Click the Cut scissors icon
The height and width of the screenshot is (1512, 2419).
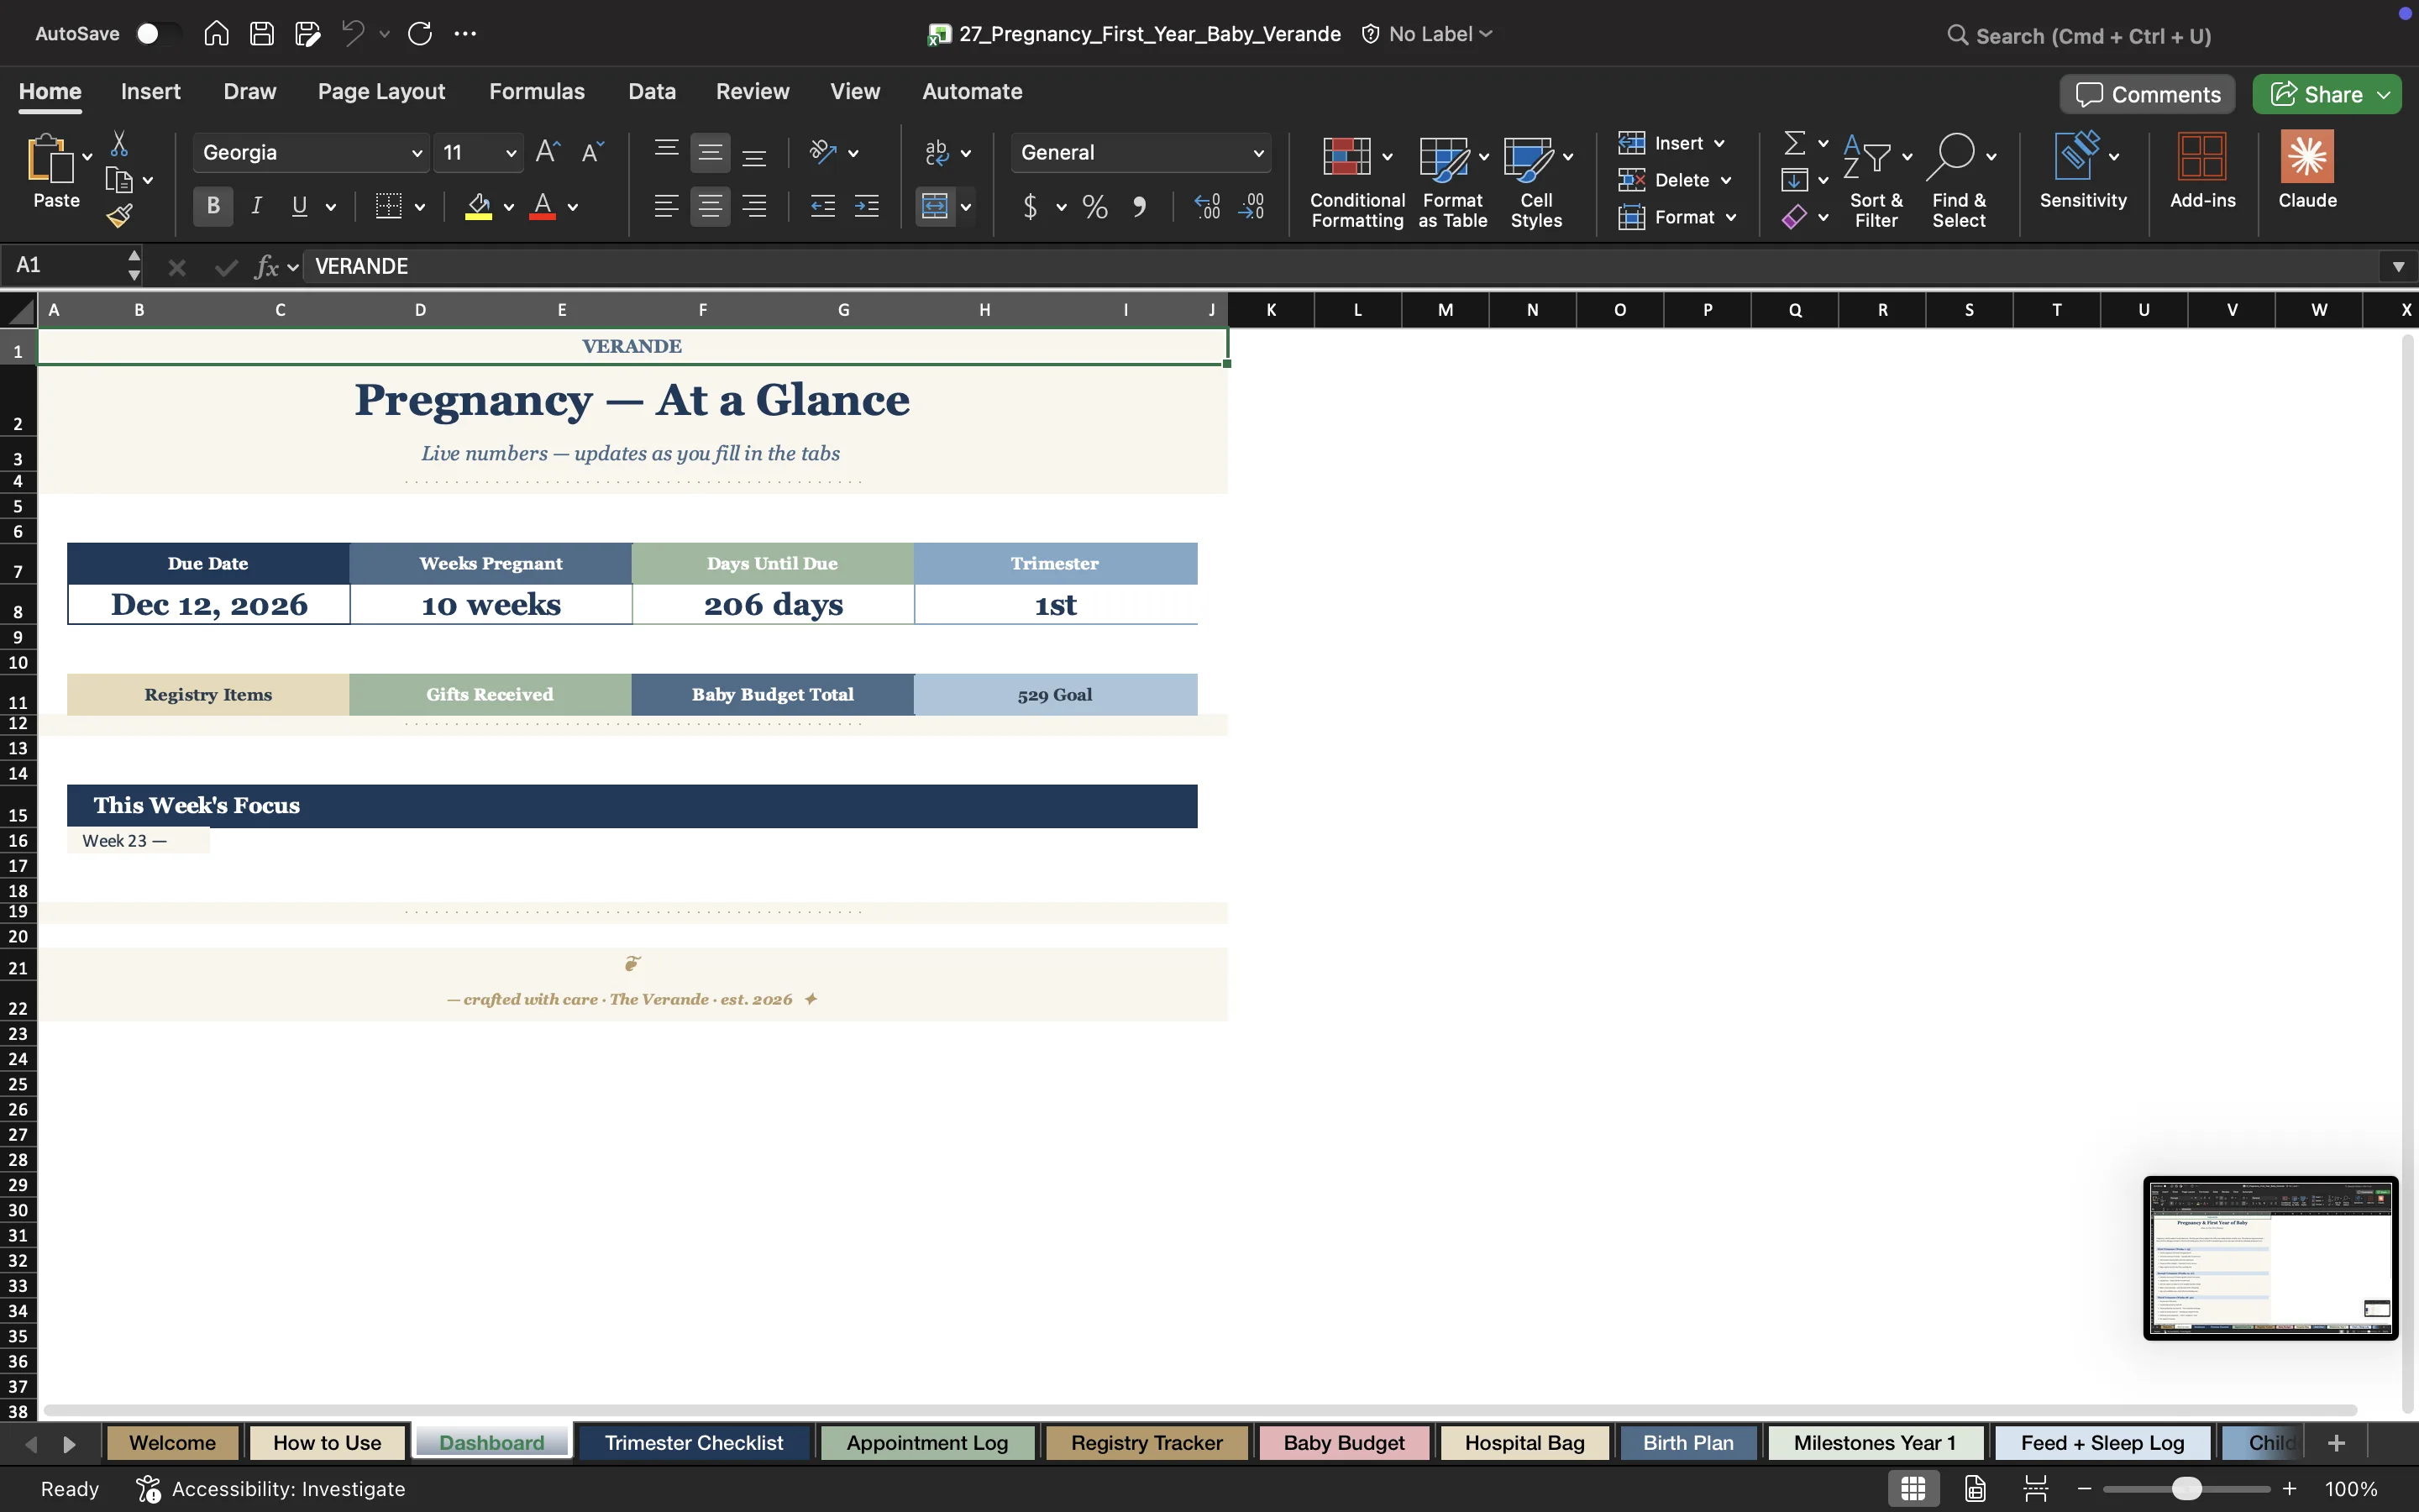coord(119,144)
